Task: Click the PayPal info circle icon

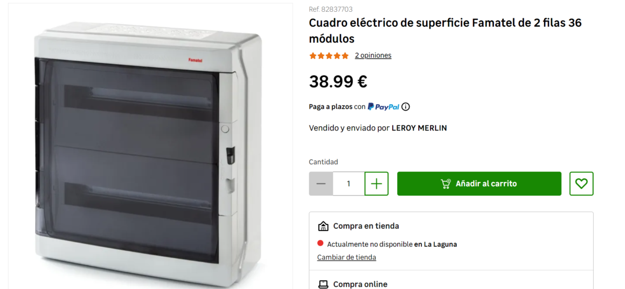Action: coord(405,106)
